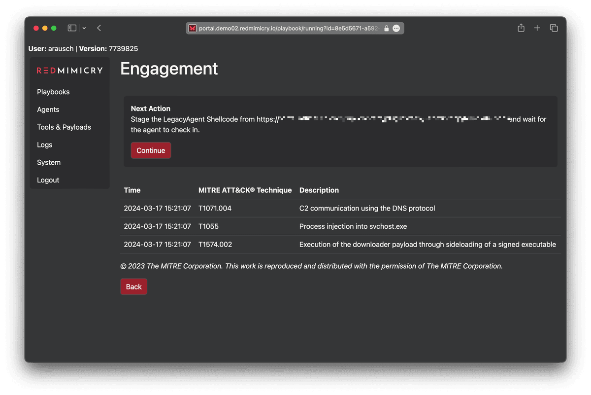Click the MITRE Corporation copyright notice
Image resolution: width=591 pixels, height=395 pixels.
click(311, 266)
